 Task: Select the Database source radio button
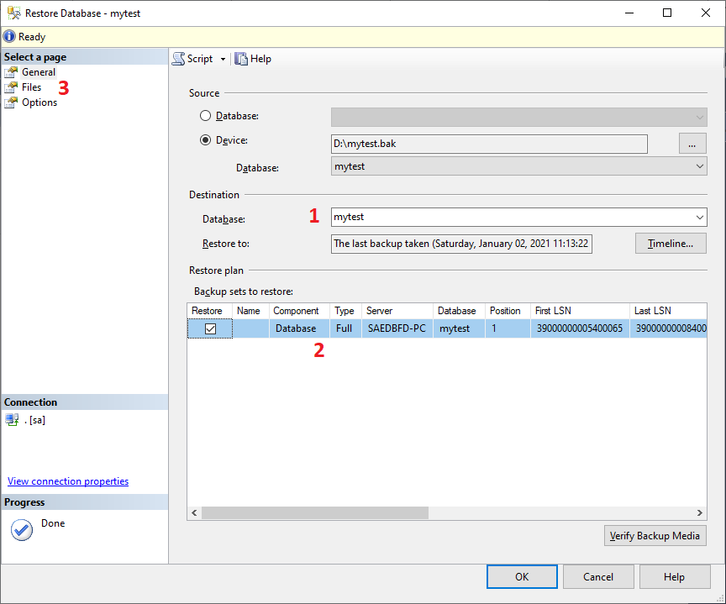pyautogui.click(x=205, y=116)
